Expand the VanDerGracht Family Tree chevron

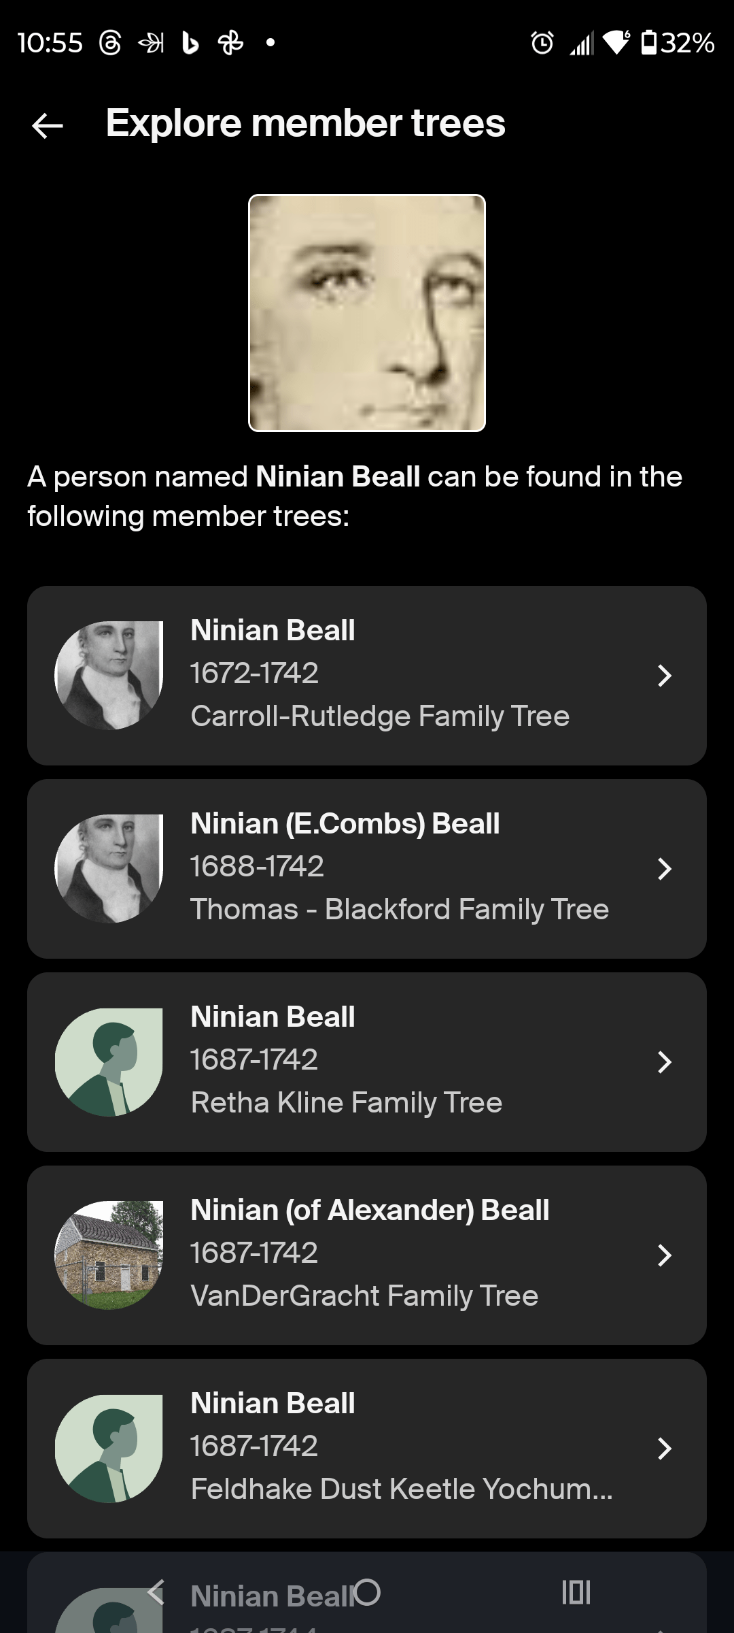[x=664, y=1255]
